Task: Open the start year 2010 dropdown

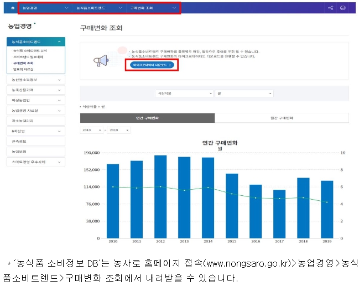Action: tap(91, 130)
